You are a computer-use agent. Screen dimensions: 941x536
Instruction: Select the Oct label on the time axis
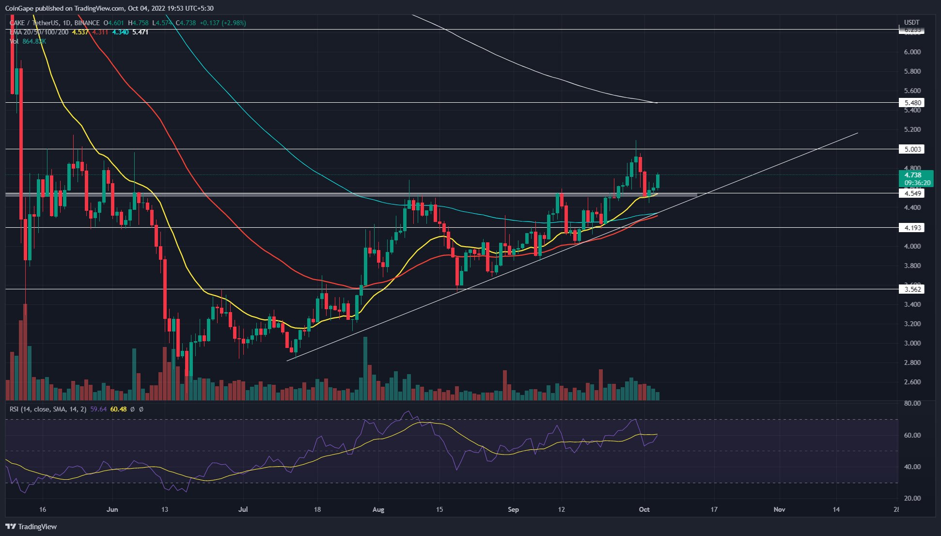pyautogui.click(x=644, y=510)
